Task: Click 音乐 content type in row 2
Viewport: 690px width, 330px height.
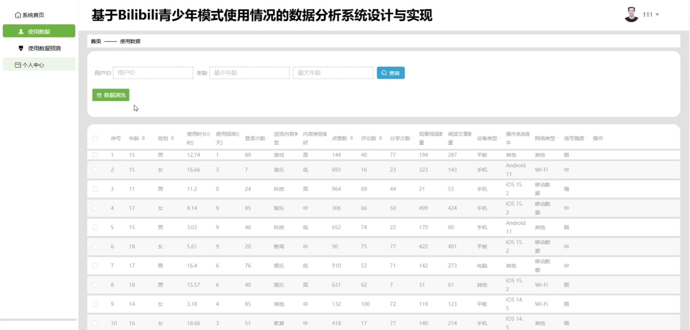Action: tap(279, 170)
